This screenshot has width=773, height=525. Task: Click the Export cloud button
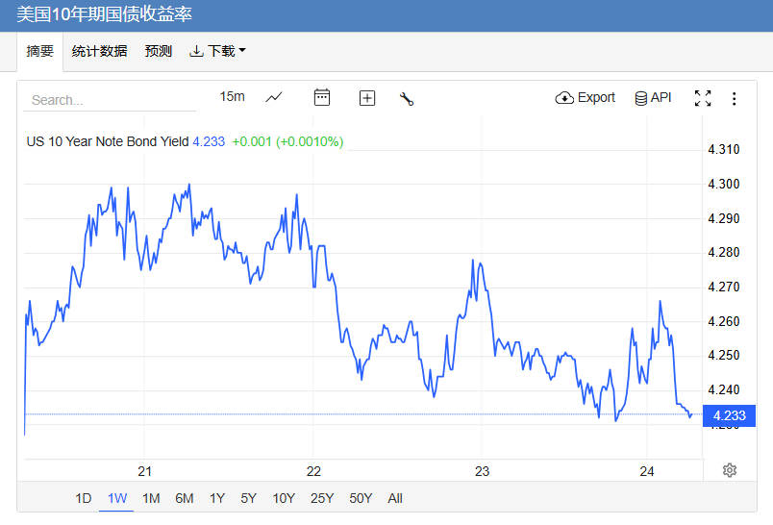tap(585, 98)
